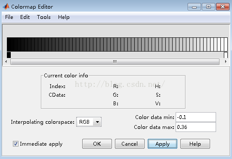Viewport: 232px width, 159px height.
Task: Toggle the Immediate apply checkbox
Action: click(x=15, y=144)
